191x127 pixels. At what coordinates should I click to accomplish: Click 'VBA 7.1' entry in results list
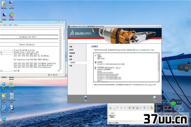(100, 80)
